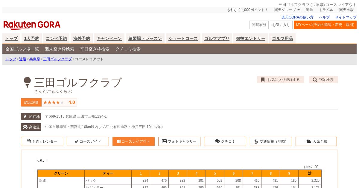
Task: Click the map icon for コースレイアウト
Action: pyautogui.click(x=119, y=141)
